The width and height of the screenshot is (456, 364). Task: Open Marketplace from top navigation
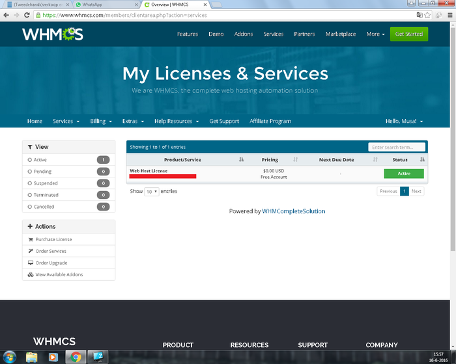(341, 34)
